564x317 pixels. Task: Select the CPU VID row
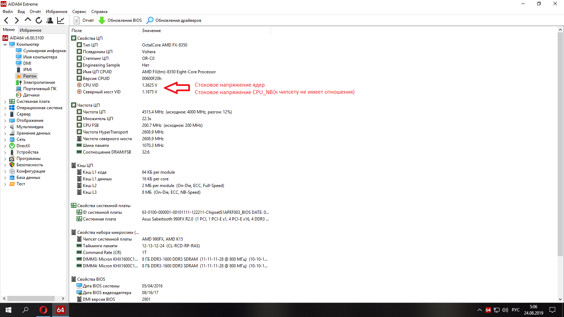coord(170,85)
